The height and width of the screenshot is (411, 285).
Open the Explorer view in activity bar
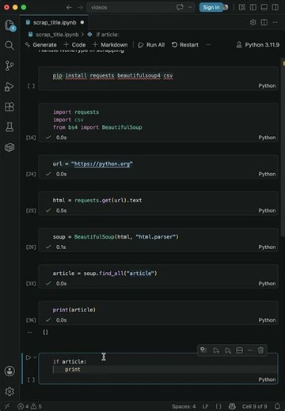point(9,25)
